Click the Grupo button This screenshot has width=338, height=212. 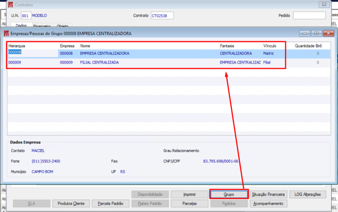click(229, 194)
